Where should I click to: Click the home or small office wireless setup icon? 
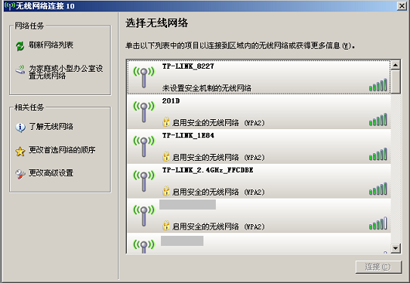click(x=20, y=70)
